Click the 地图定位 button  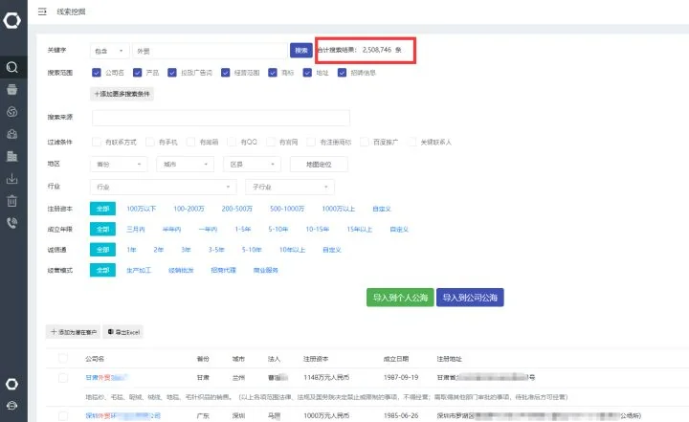[x=319, y=165]
